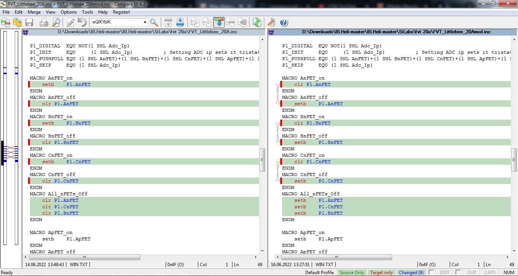This screenshot has width=518, height=276.
Task: Toggle the checkbox before EDIT in status bar
Action: pyautogui.click(x=431, y=272)
